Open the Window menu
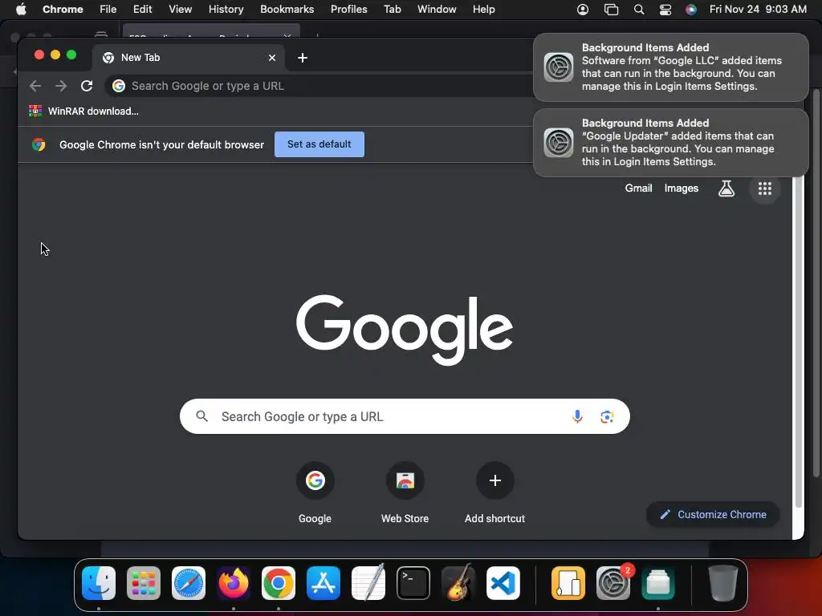Viewport: 822px width, 616px height. pos(437,9)
